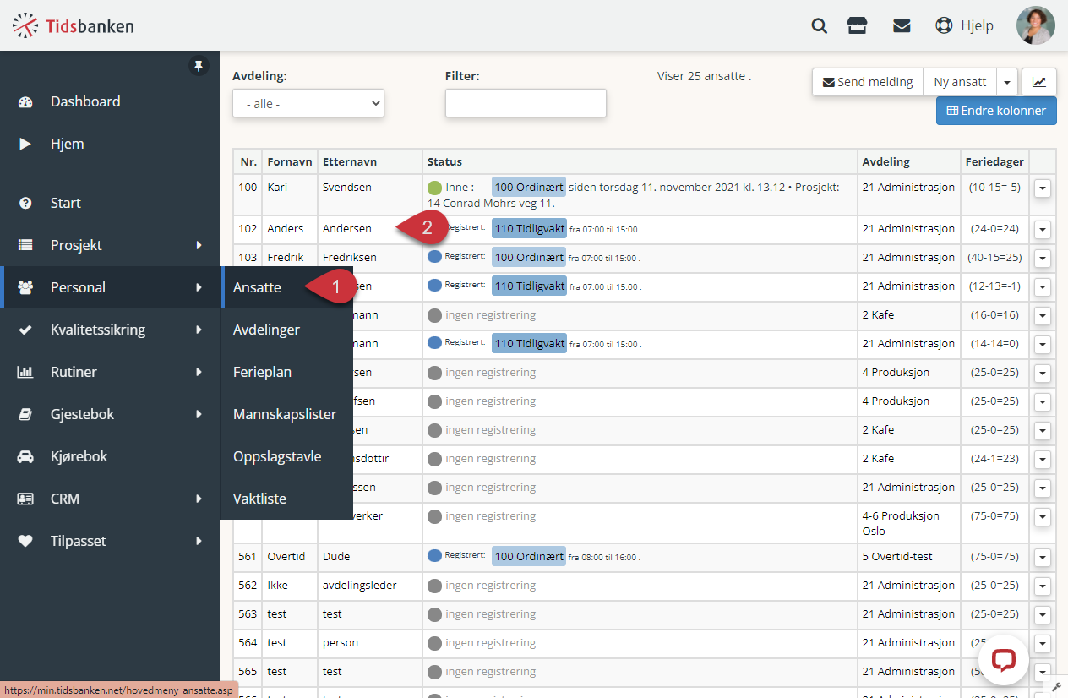Select Ferieplan in Personal submenu
Screen dimensions: 1068x698
(262, 372)
